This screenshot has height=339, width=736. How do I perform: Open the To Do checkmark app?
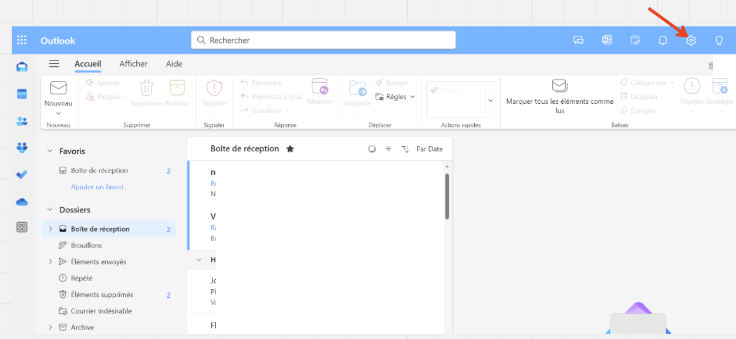(x=22, y=174)
